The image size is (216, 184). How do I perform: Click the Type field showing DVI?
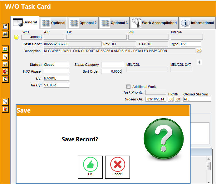tap(191, 44)
